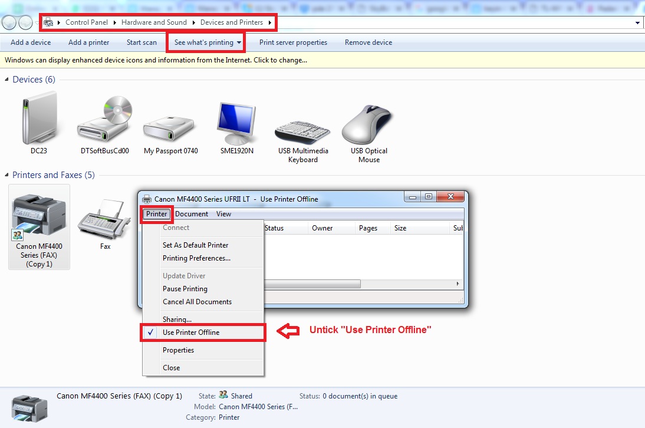Select the Canon MF4400 Series (FAX) printer icon

tap(39, 217)
